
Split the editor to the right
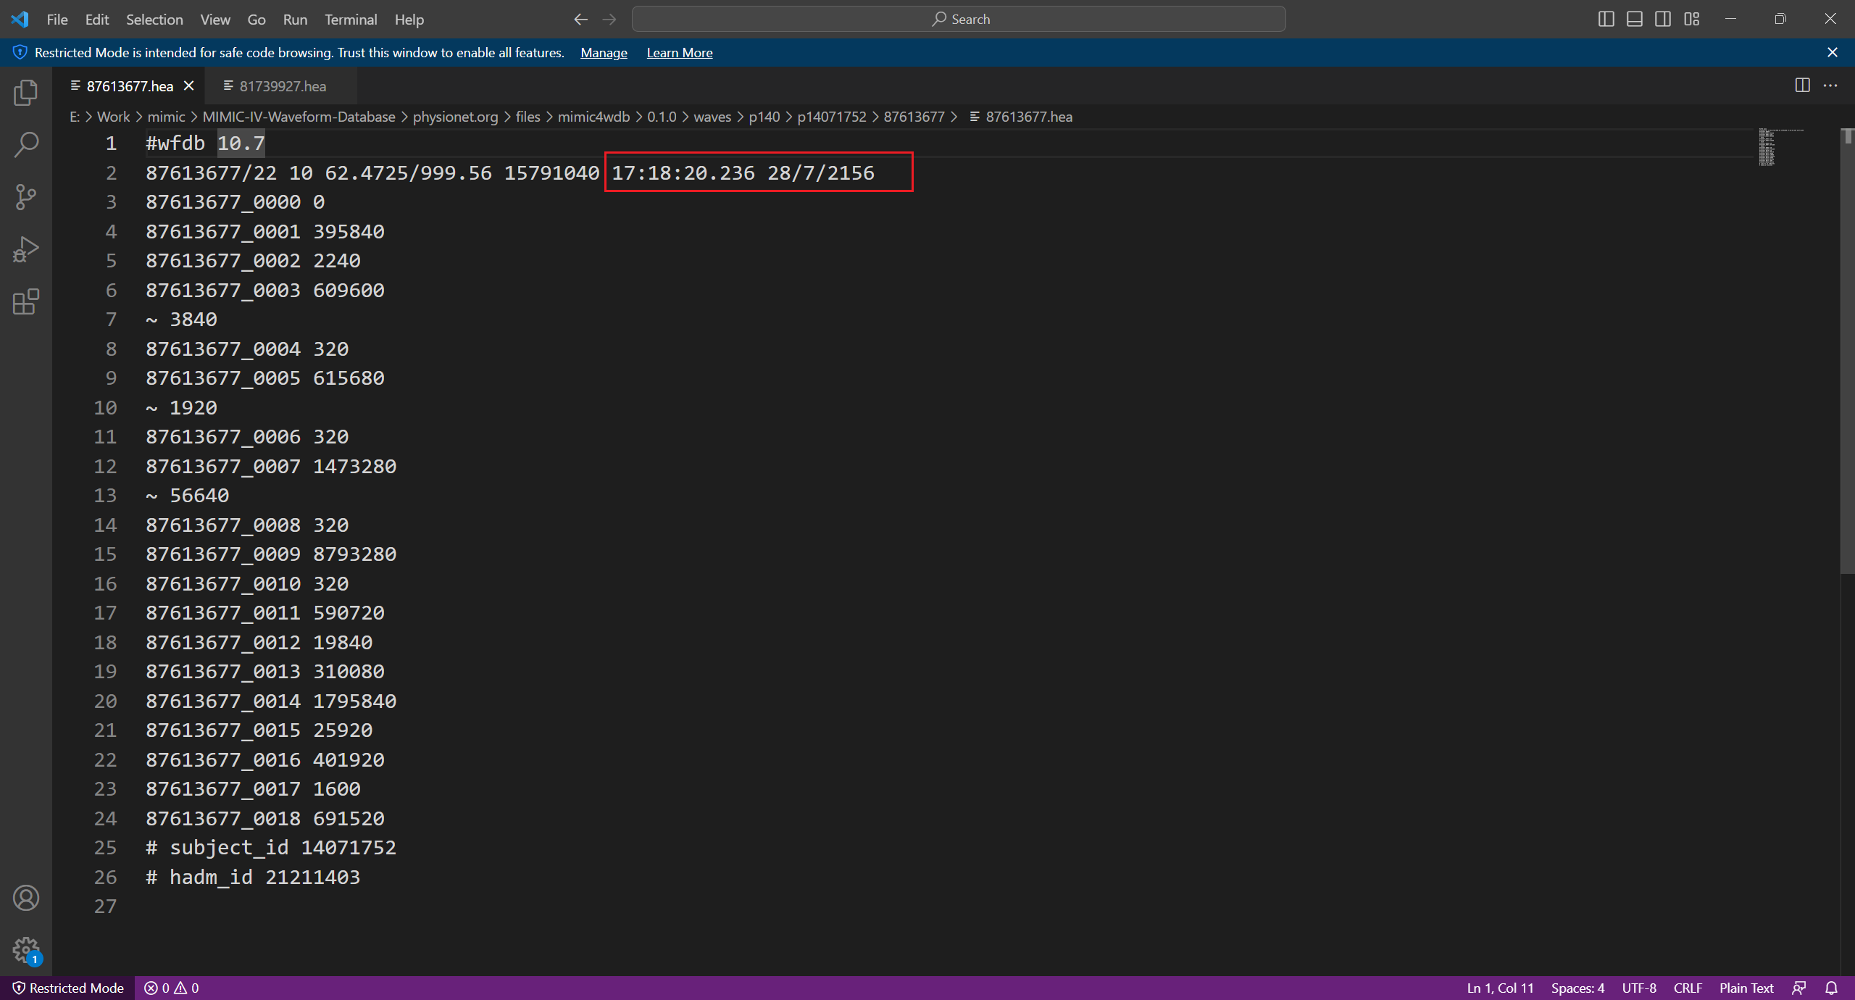[x=1802, y=86]
